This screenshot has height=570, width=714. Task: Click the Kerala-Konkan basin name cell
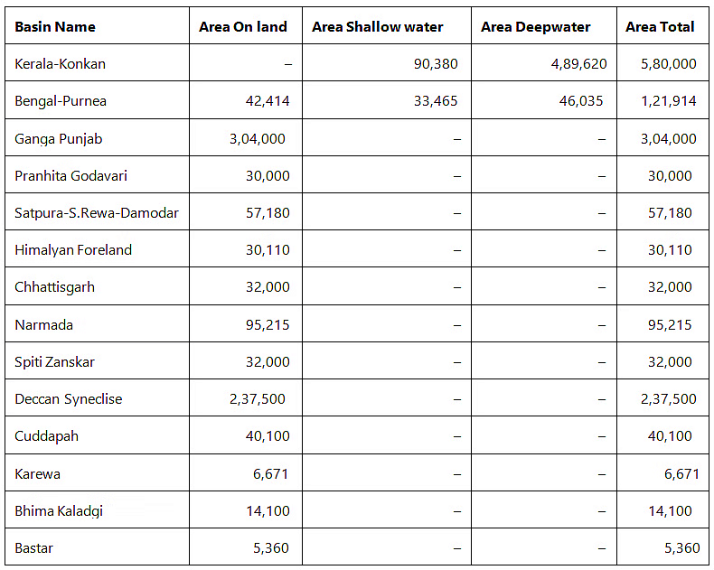61,64
